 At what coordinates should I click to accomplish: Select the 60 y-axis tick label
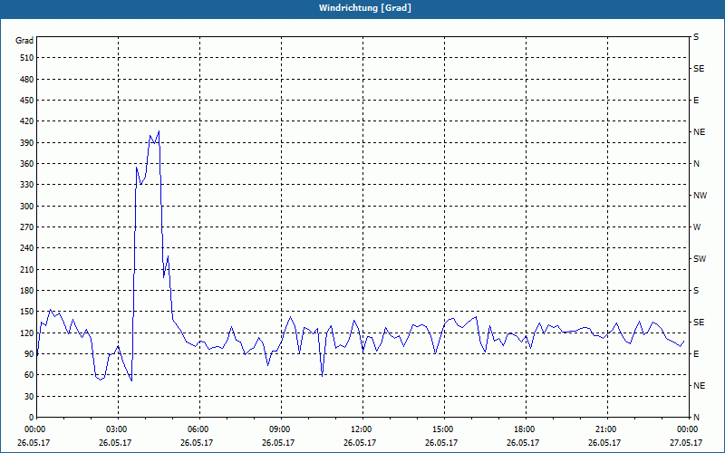point(29,375)
